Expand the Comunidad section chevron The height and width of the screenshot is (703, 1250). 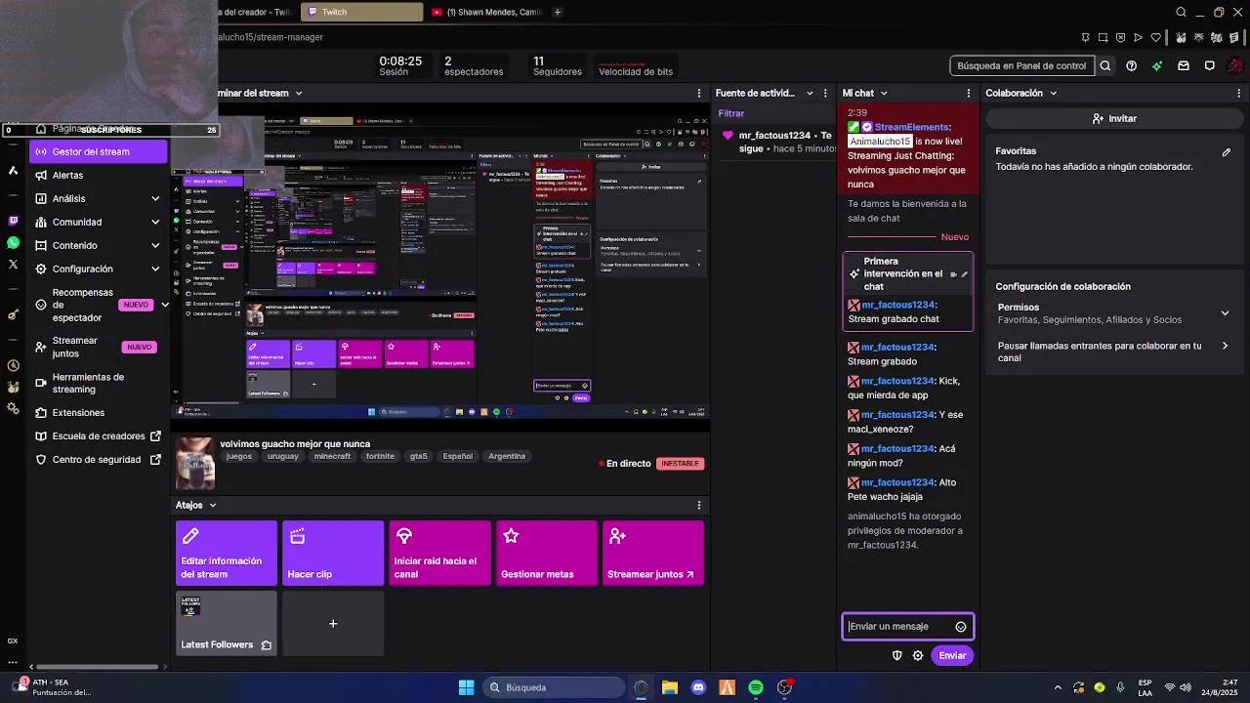pyautogui.click(x=155, y=222)
